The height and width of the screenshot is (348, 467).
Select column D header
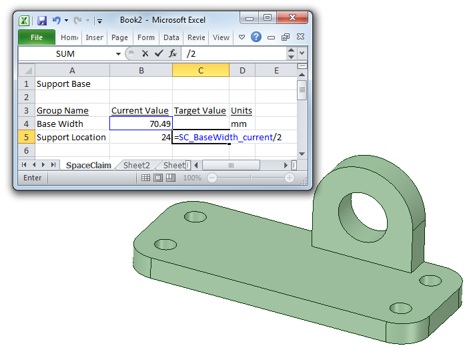(x=242, y=71)
